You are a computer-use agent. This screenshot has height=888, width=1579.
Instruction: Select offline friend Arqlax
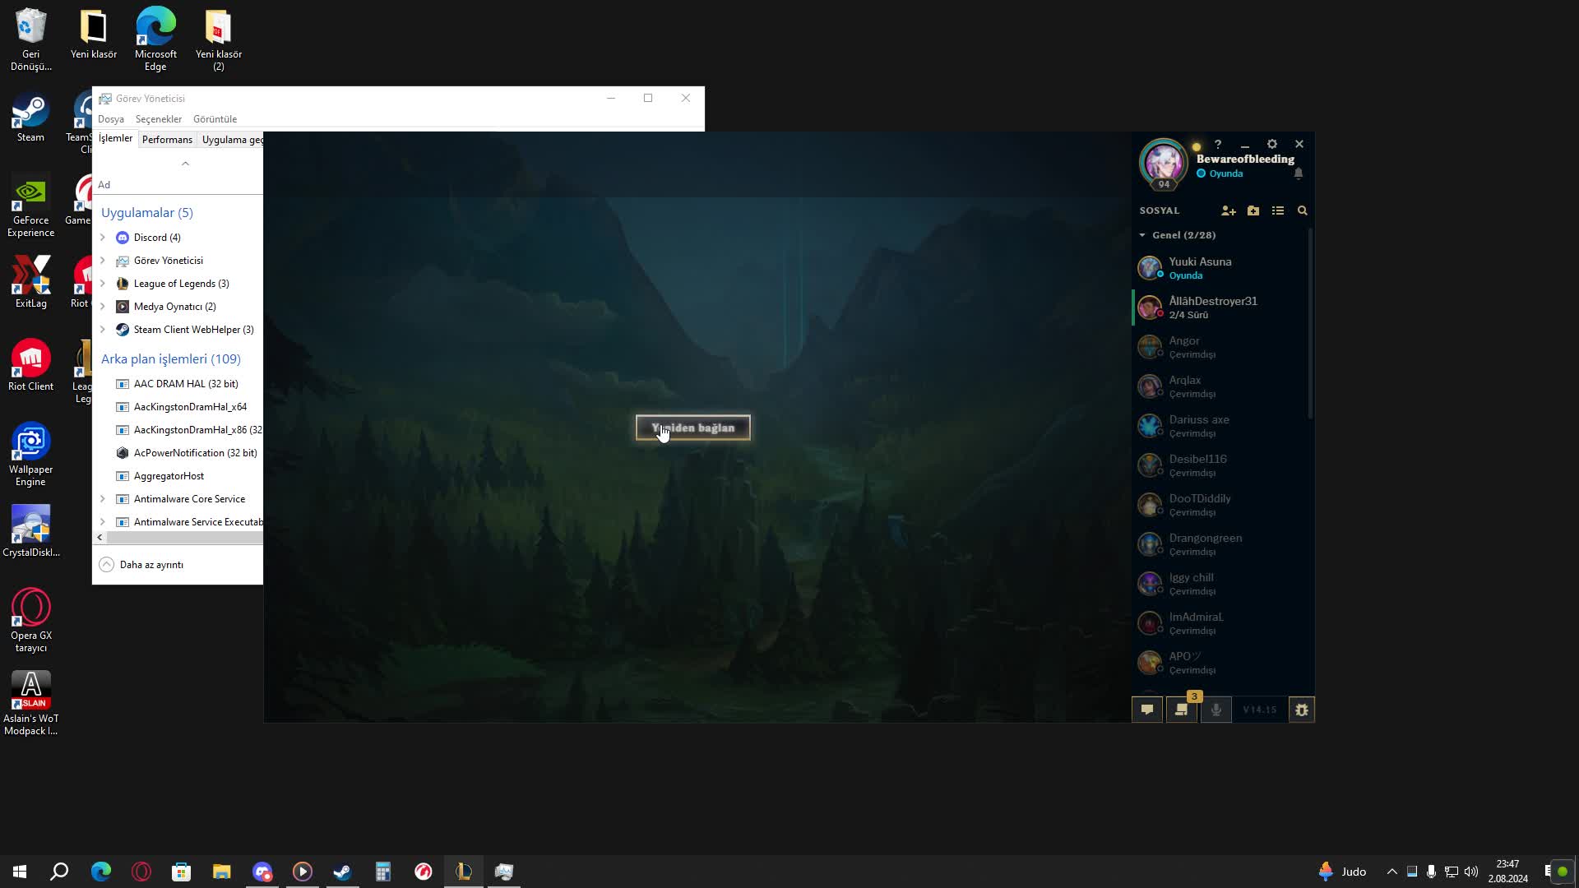tap(1220, 386)
